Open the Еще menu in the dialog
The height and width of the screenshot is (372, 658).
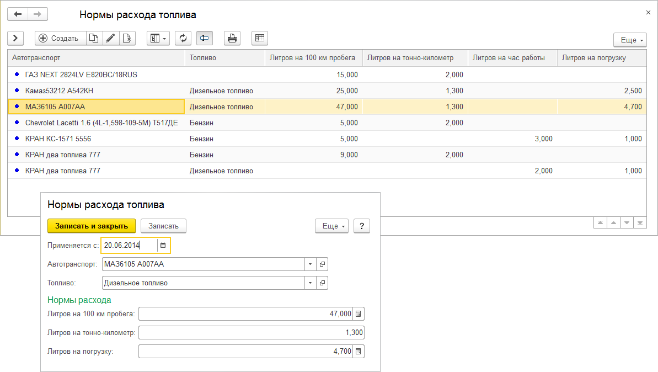(331, 226)
